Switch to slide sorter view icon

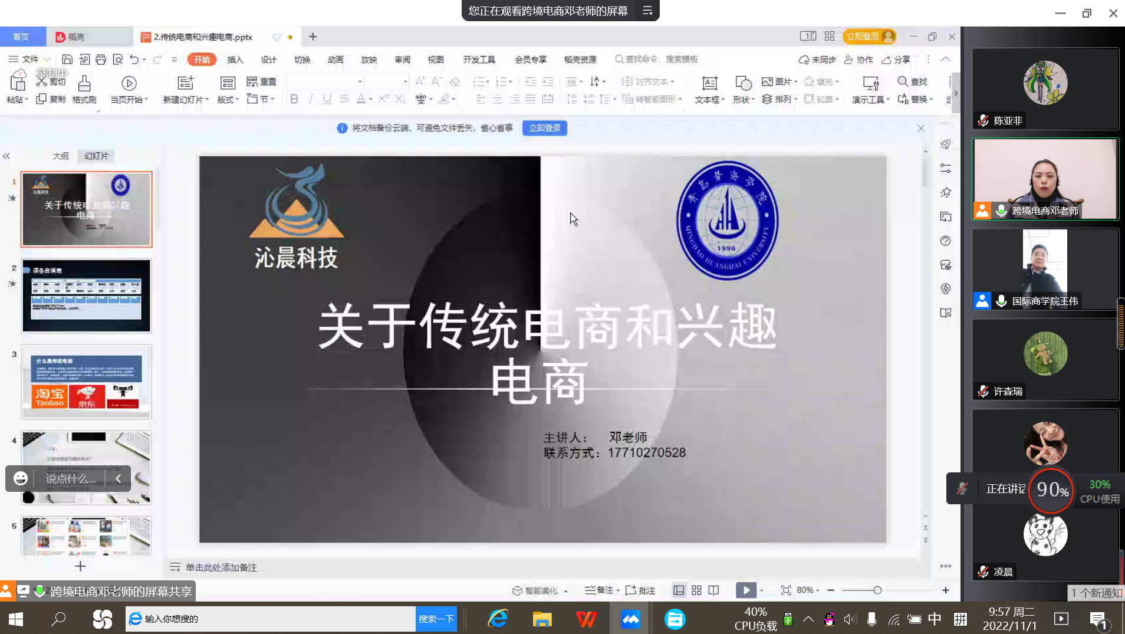coord(696,590)
